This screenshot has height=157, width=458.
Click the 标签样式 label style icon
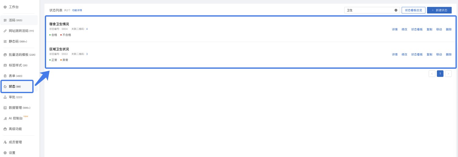(x=5, y=65)
